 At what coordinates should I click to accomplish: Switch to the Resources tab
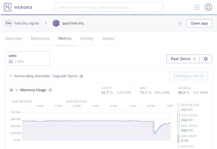click(40, 38)
